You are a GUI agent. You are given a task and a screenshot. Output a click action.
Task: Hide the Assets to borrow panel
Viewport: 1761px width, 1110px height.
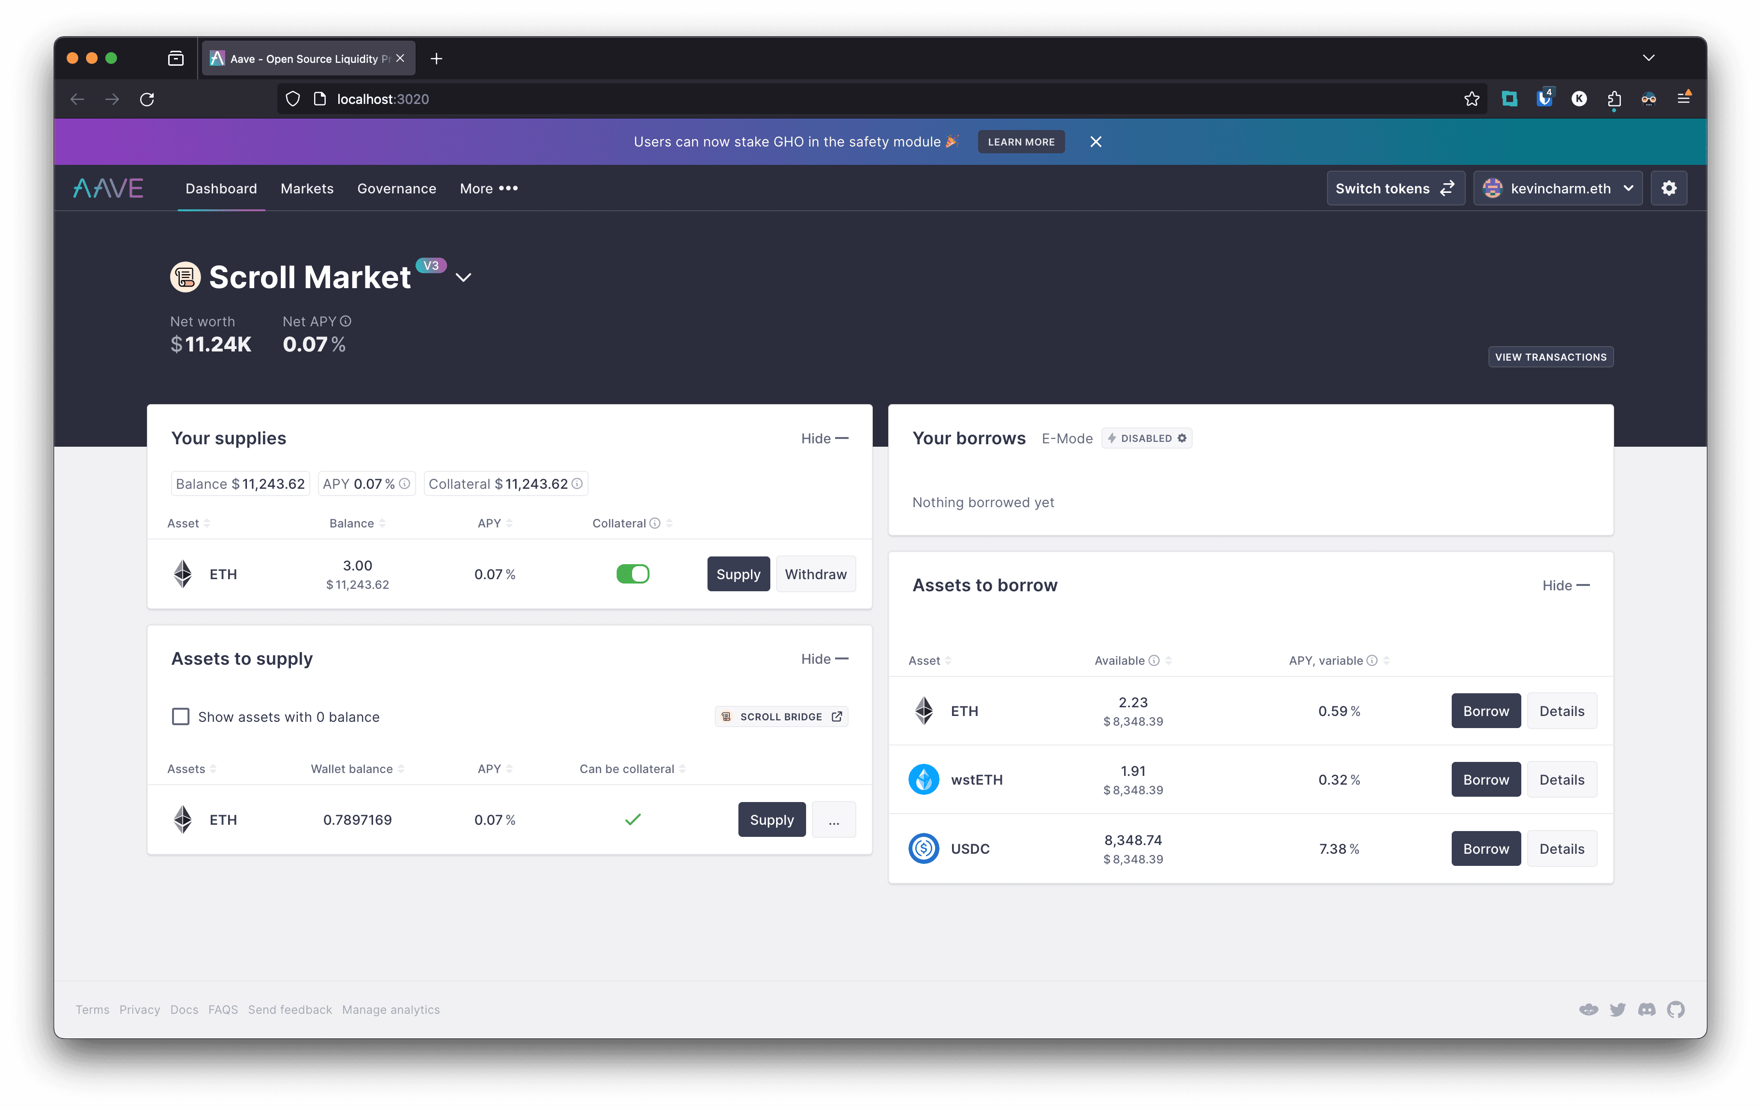pyautogui.click(x=1566, y=585)
